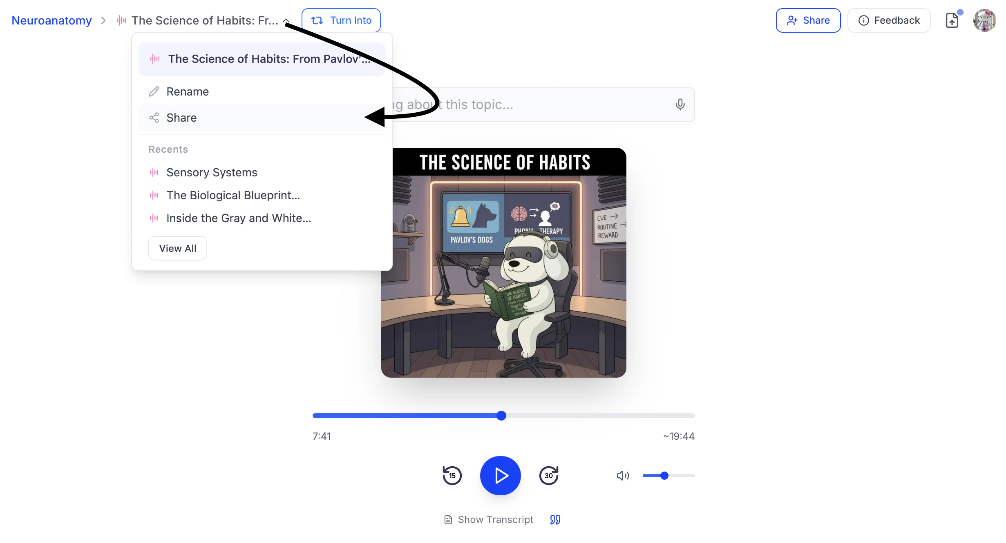Open Sensory Systems from Recents
1006x543 pixels.
[x=212, y=172]
